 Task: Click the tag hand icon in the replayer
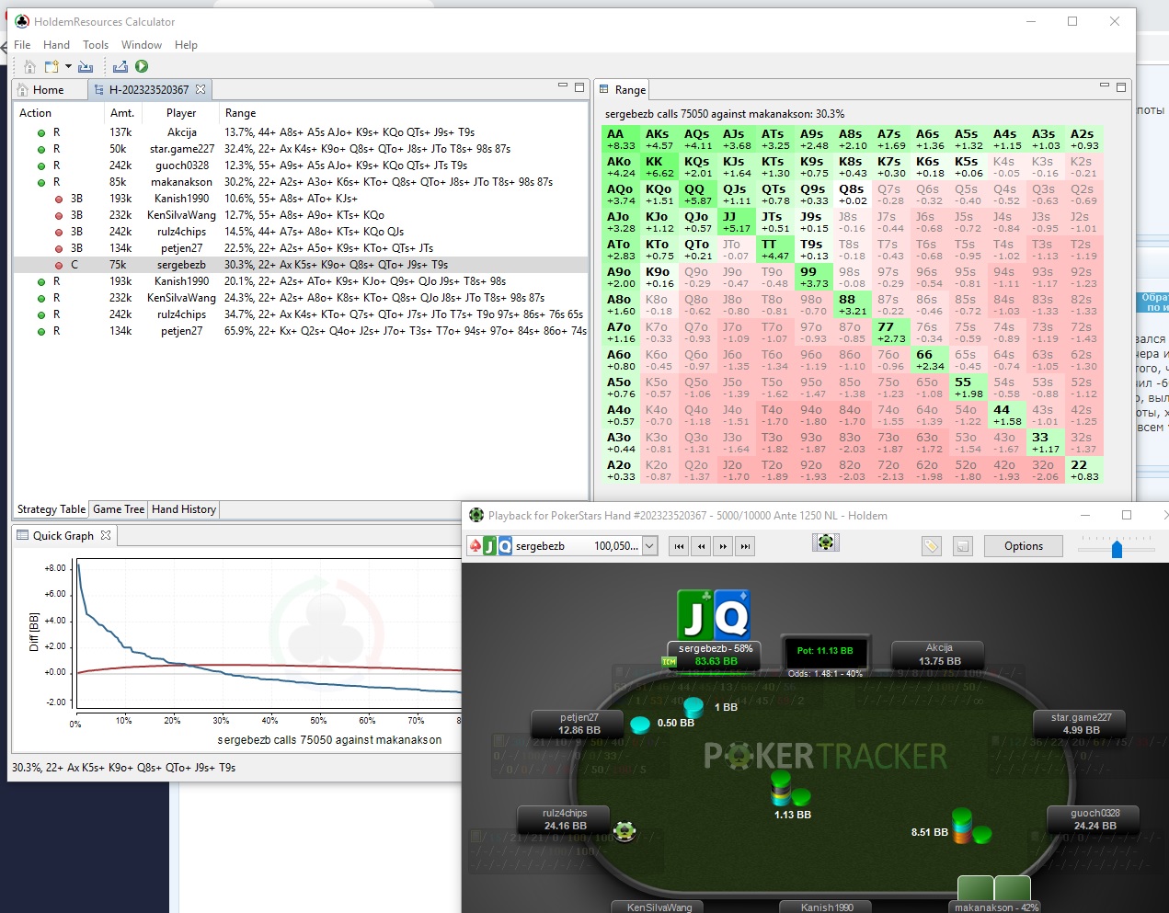coord(932,546)
